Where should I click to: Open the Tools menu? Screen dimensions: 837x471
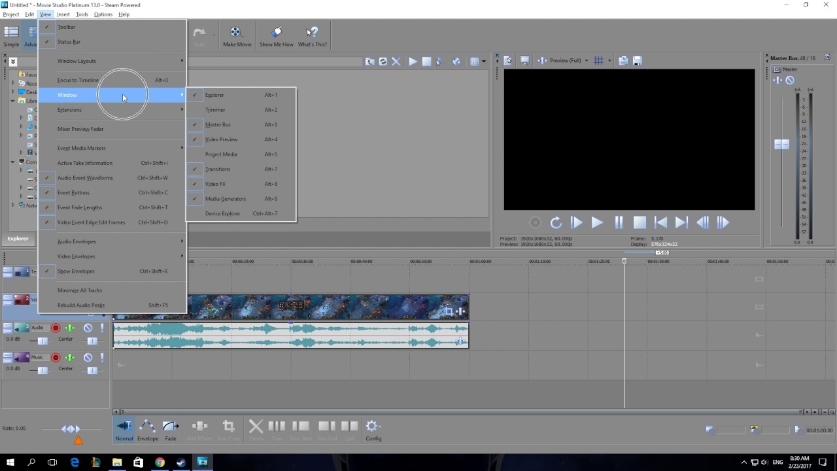82,14
